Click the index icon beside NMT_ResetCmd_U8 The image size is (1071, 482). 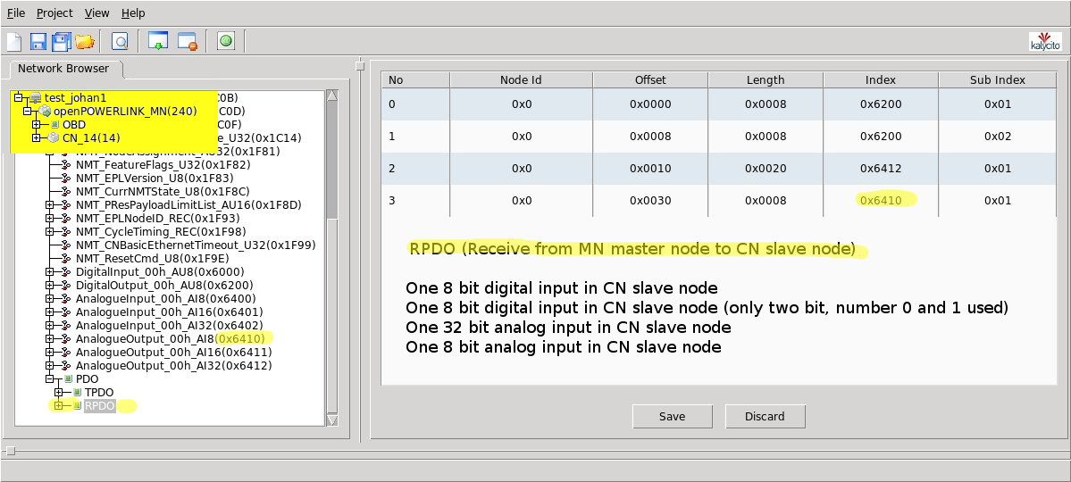pos(66,258)
